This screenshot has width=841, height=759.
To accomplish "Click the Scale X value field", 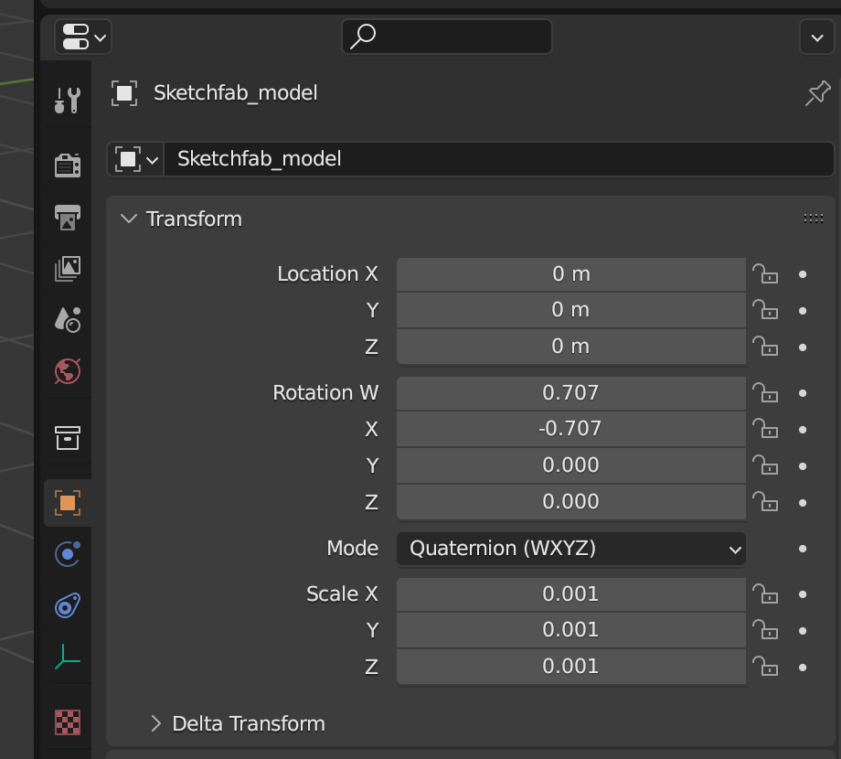I will point(571,594).
